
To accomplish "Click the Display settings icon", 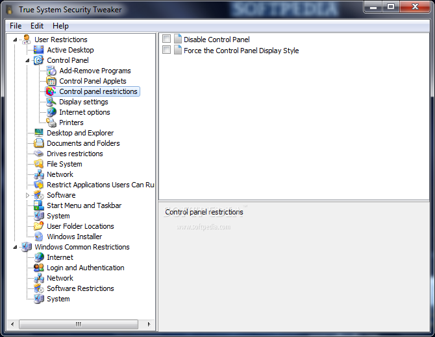I will click(x=51, y=102).
